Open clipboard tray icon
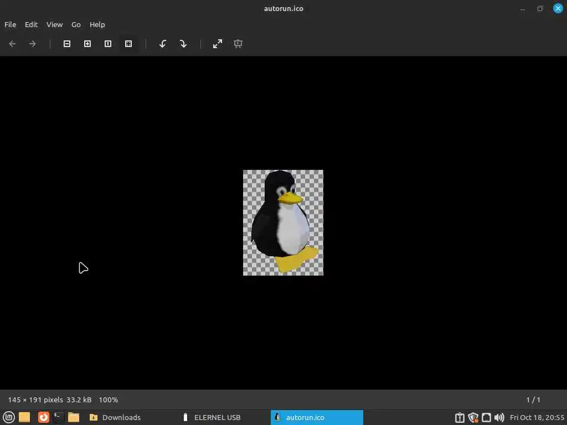This screenshot has width=567, height=425. pos(460,417)
